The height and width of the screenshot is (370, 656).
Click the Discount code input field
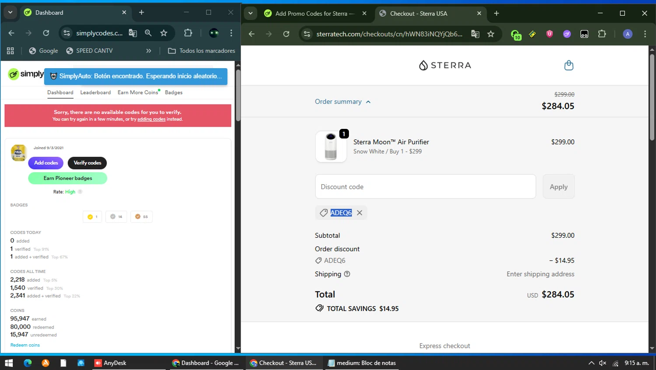point(425,187)
